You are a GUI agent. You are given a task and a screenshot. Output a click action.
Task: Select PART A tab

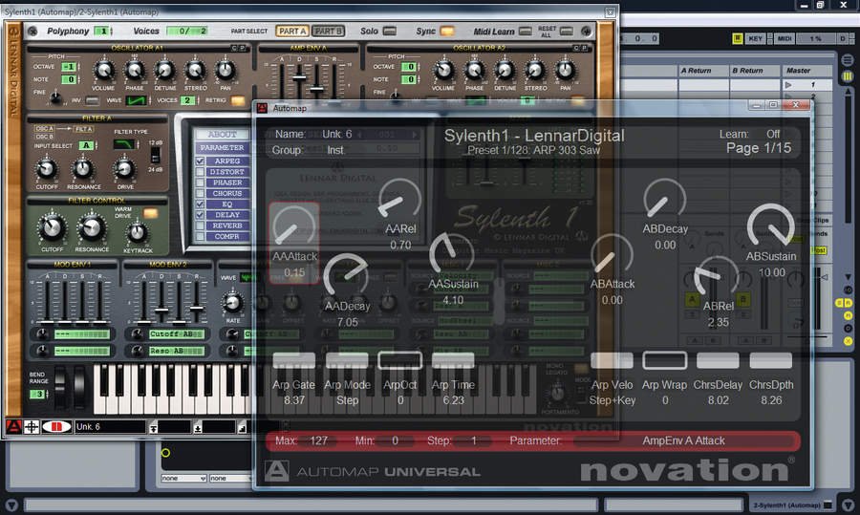[x=291, y=32]
